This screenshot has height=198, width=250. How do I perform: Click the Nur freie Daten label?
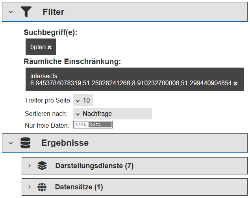[47, 125]
